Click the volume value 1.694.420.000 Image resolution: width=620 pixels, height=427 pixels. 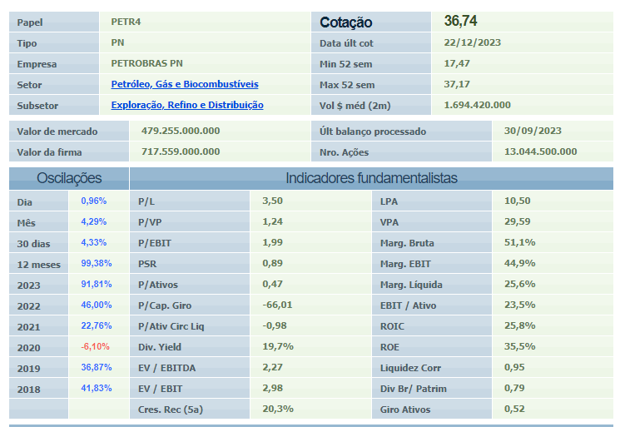point(477,105)
